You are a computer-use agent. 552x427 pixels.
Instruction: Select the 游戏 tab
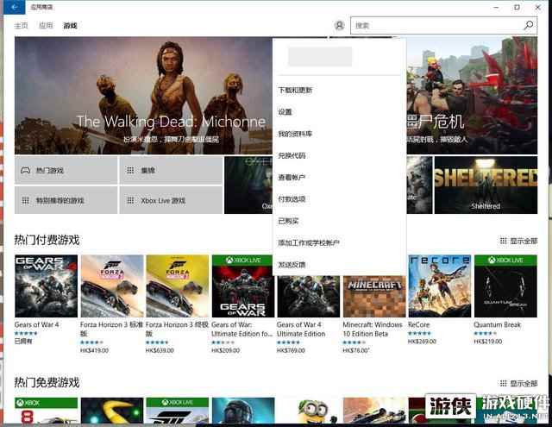click(x=70, y=25)
